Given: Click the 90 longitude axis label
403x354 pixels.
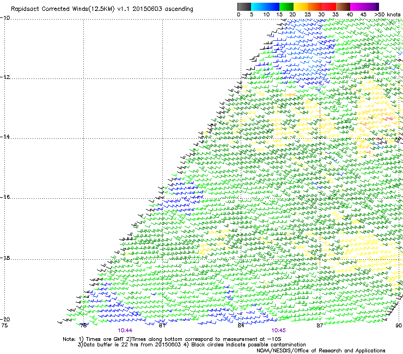Looking at the screenshot, I should pyautogui.click(x=399, y=326).
